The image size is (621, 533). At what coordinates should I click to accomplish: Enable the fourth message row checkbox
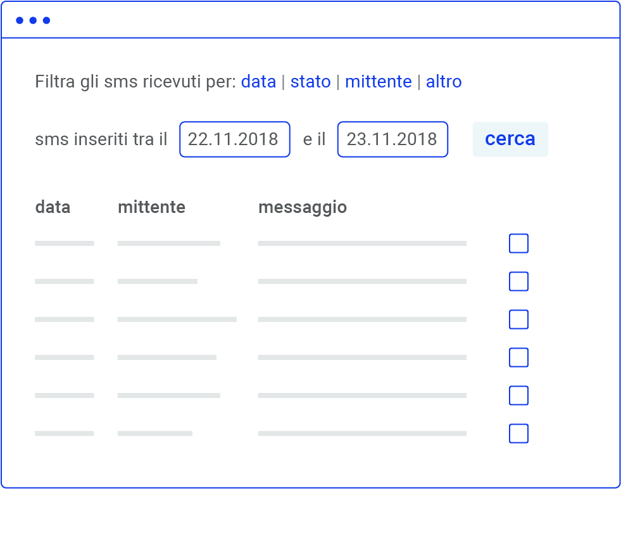click(x=518, y=357)
